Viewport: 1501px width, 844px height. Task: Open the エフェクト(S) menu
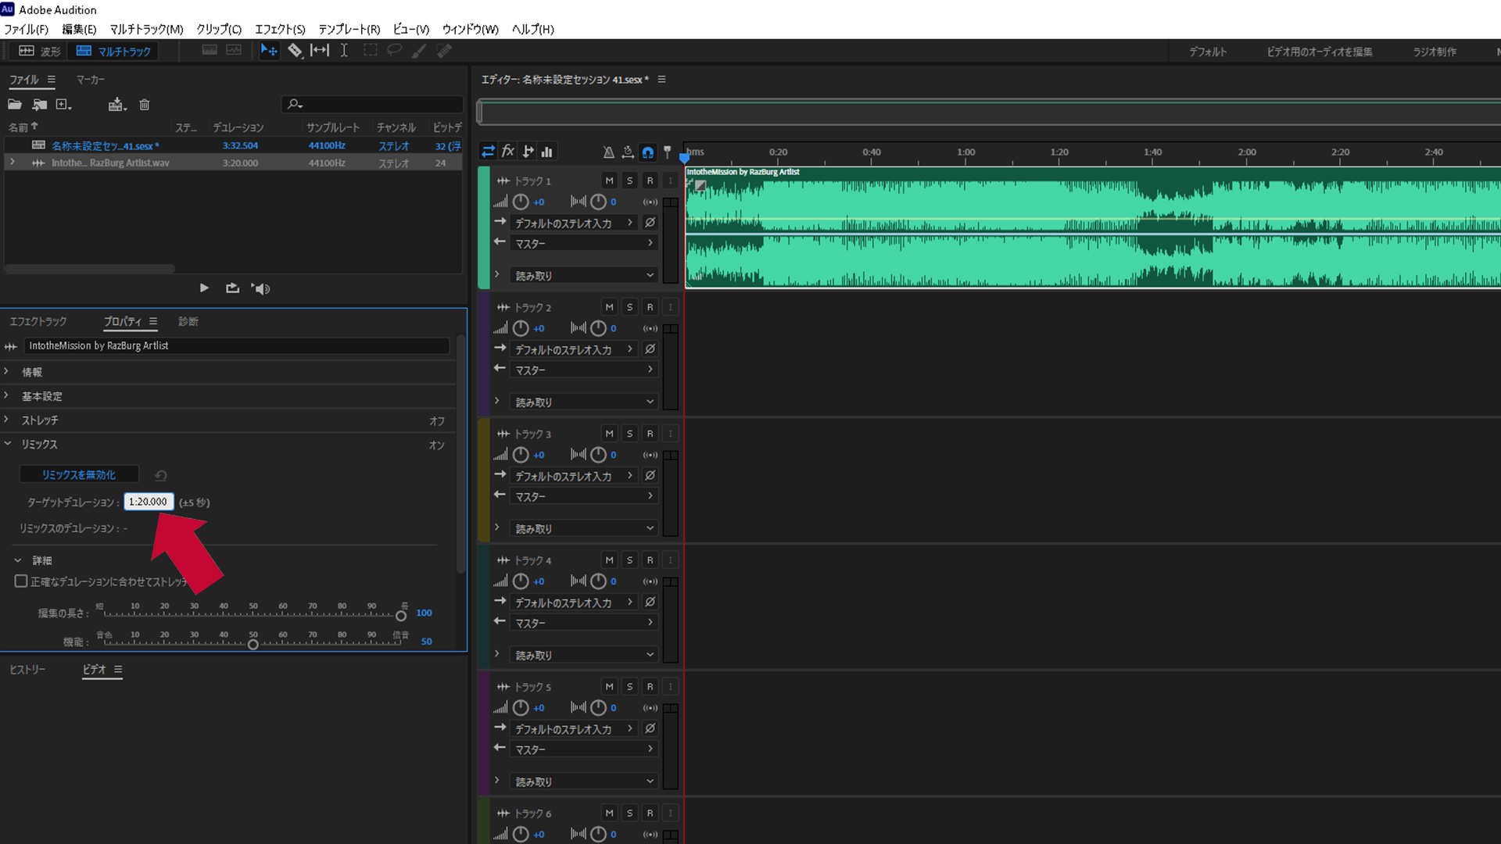tap(280, 29)
